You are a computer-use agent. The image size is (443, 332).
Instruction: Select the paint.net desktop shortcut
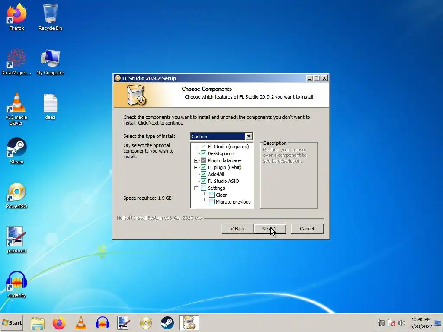[16, 239]
